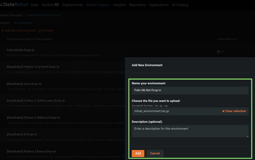Open the Insights section
The height and width of the screenshot is (160, 255).
click(x=119, y=5)
